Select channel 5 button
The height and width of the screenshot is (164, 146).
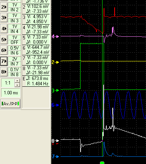click(x=4, y=39)
